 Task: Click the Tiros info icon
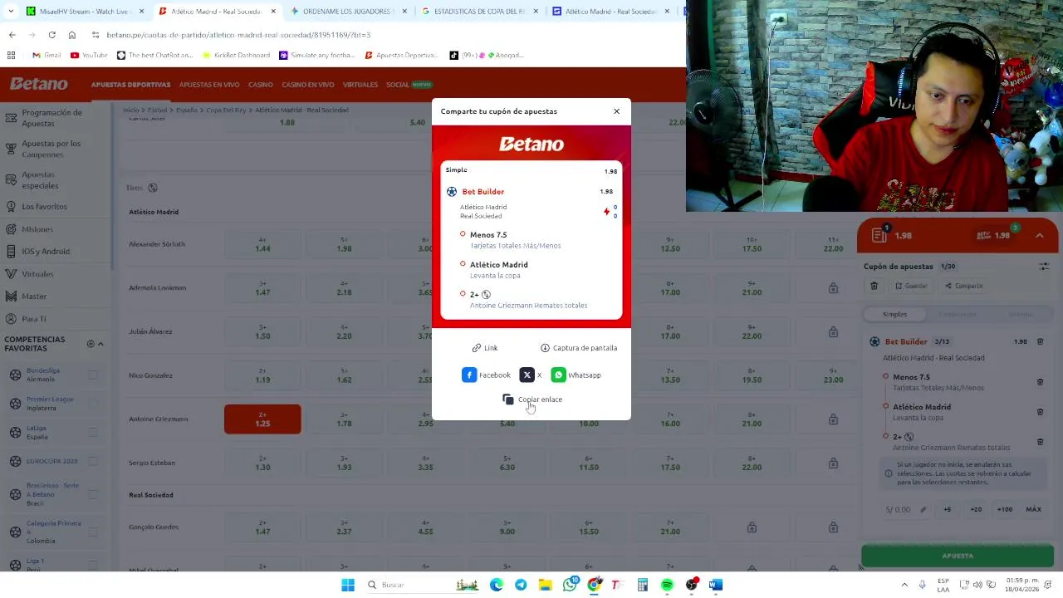[152, 188]
